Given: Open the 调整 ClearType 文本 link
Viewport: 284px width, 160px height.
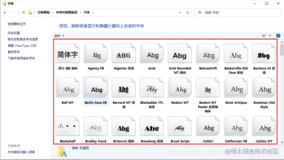Looking at the screenshot, I should (x=22, y=45).
